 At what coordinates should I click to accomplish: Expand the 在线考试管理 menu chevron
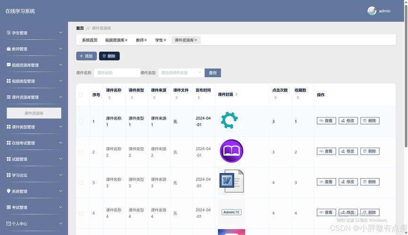click(61, 143)
